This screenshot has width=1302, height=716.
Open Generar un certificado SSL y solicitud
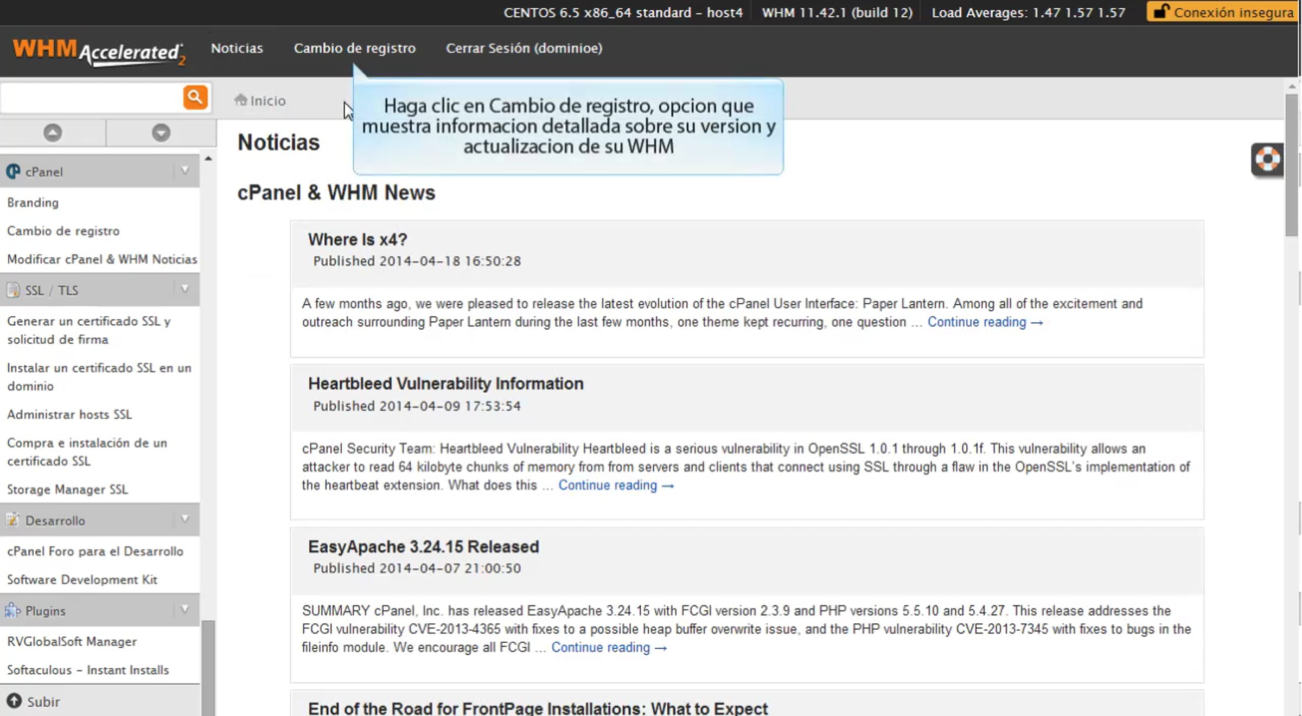pyautogui.click(x=89, y=330)
